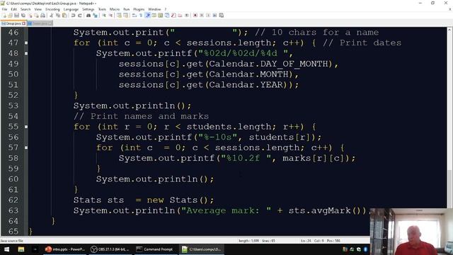The height and width of the screenshot is (255, 453).
Task: Click the Copy toolbar icon
Action: (58, 16)
